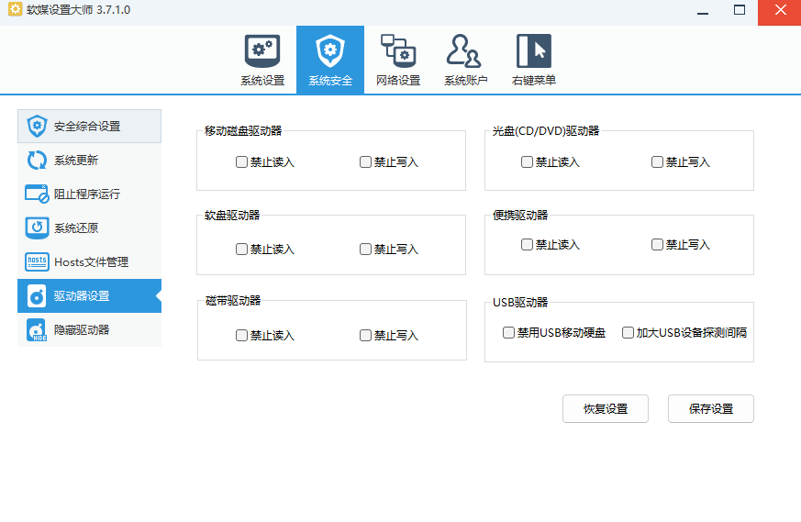Screen dimensions: 801x522
Task: Check 禁止写入 under 软盘驱动器
Action: tap(365, 249)
